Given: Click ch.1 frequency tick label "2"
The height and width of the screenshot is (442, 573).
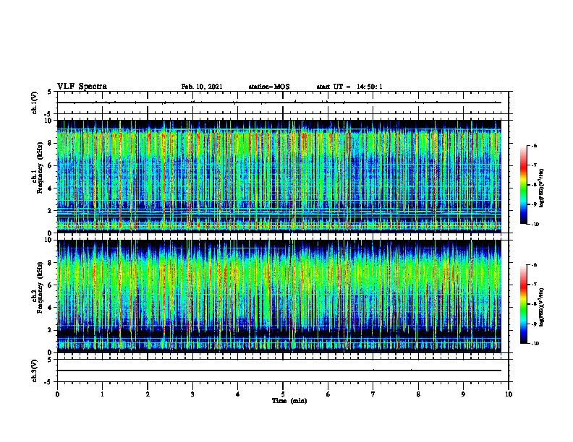Looking at the screenshot, I should (x=51, y=211).
